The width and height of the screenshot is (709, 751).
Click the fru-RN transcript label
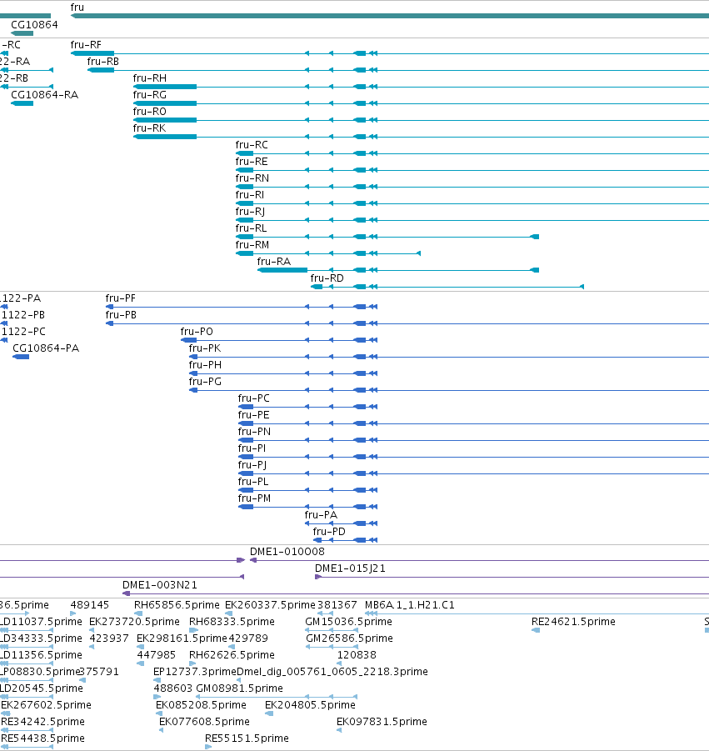[252, 178]
